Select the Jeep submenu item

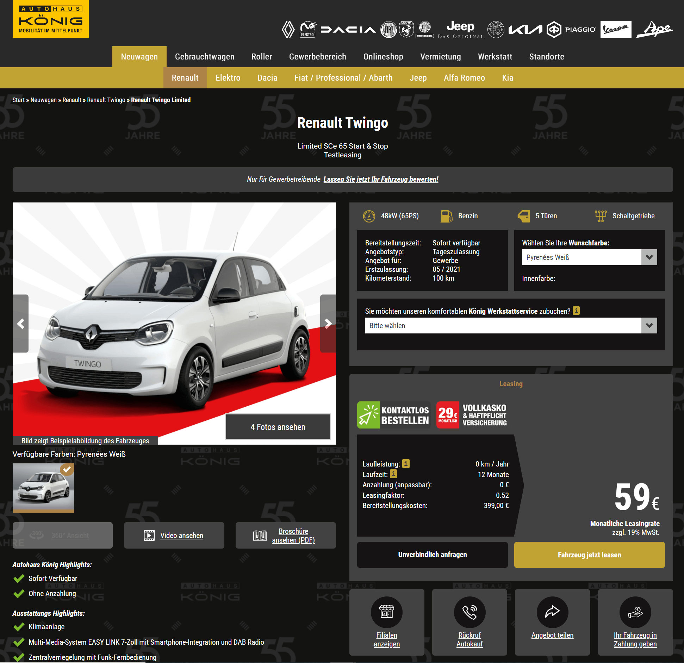pyautogui.click(x=418, y=78)
